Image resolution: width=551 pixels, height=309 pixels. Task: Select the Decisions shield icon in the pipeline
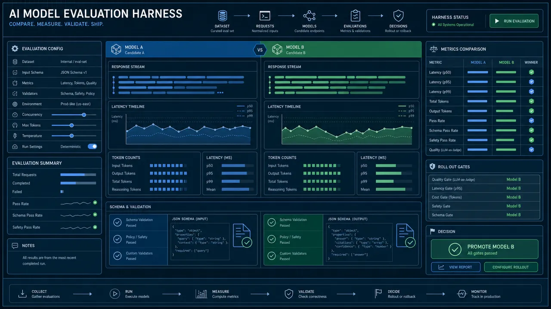tap(398, 16)
